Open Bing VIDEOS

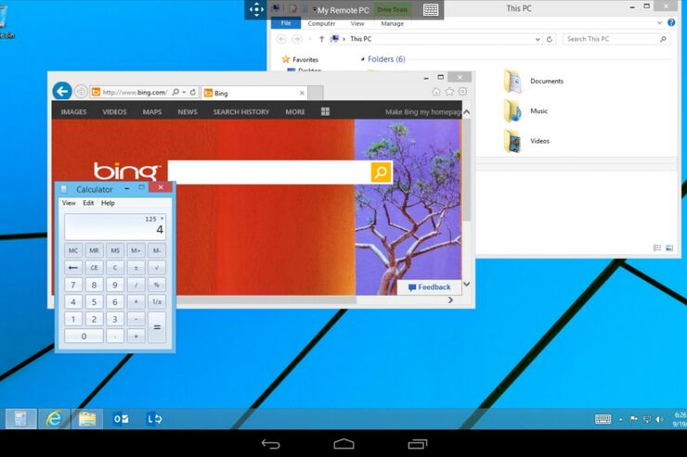[114, 112]
